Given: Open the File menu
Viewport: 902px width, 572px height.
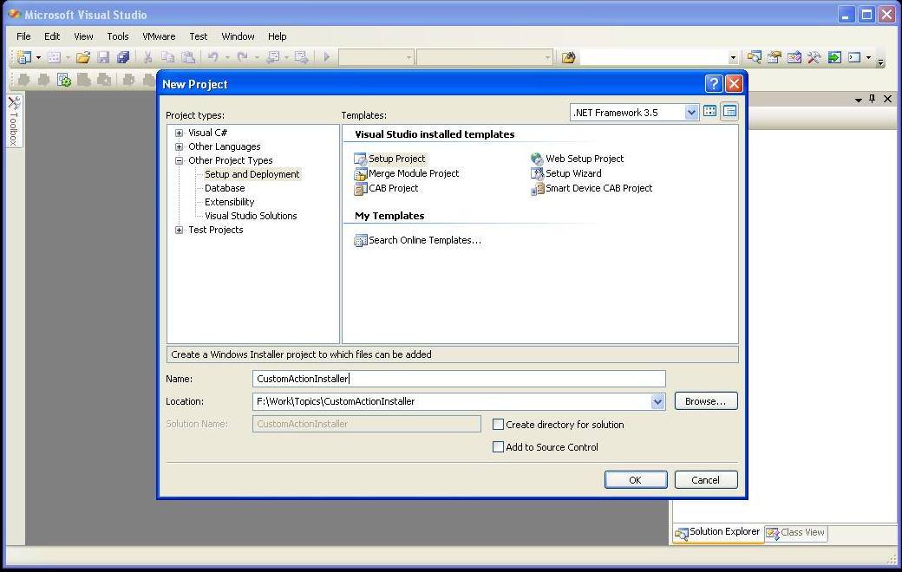Looking at the screenshot, I should 23,36.
